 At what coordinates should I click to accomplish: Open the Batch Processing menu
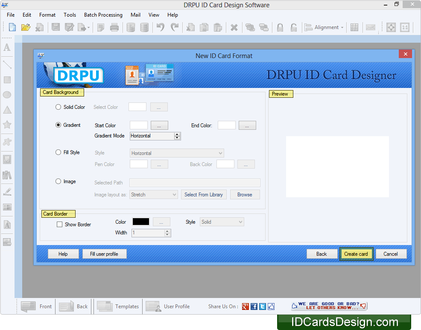click(103, 15)
